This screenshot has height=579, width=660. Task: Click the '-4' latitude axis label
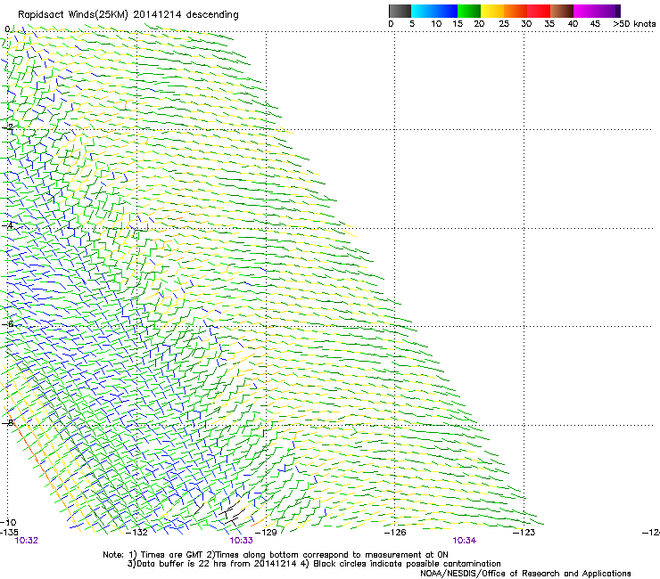coord(8,225)
